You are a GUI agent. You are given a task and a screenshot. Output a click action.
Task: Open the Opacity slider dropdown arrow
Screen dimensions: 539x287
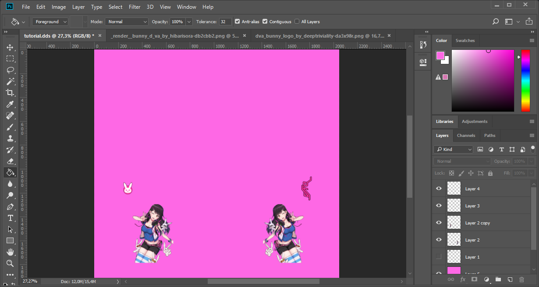(189, 21)
